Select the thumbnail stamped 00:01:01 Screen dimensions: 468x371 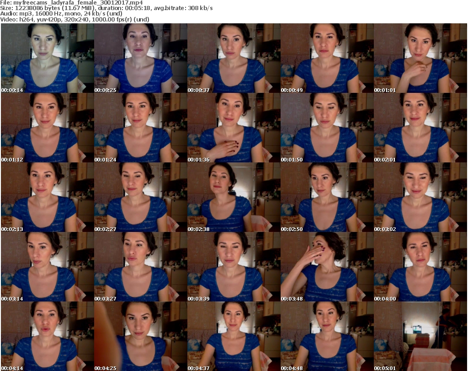point(420,58)
